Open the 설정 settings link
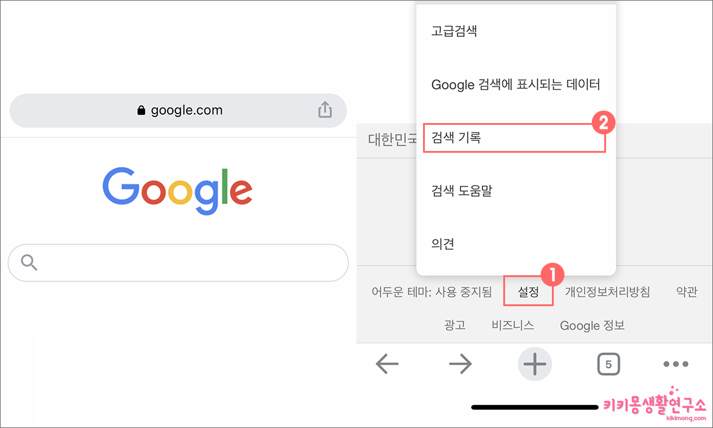Screen dimensions: 713x428 (528, 292)
